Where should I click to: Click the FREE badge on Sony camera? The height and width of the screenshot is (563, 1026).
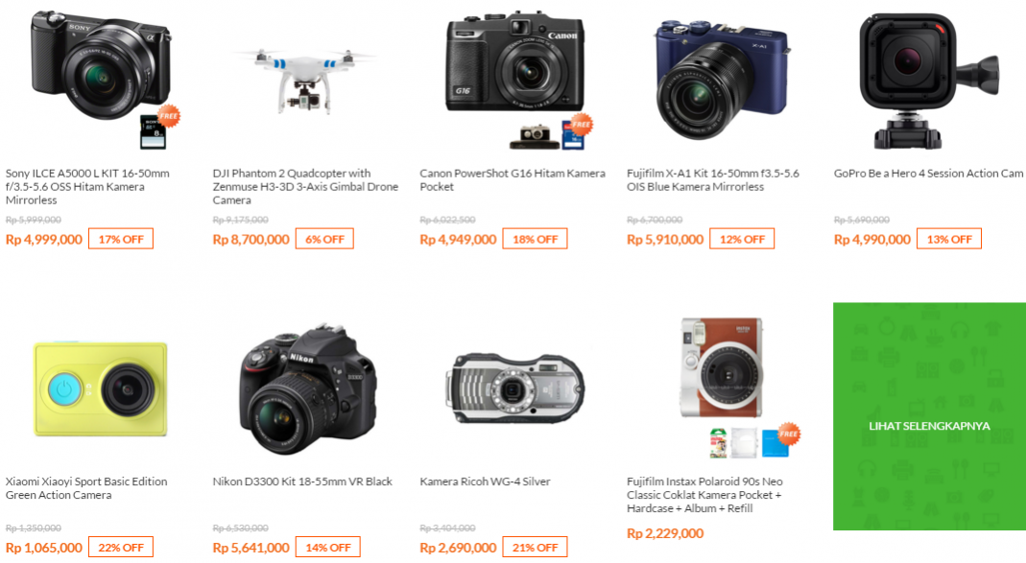click(x=169, y=116)
